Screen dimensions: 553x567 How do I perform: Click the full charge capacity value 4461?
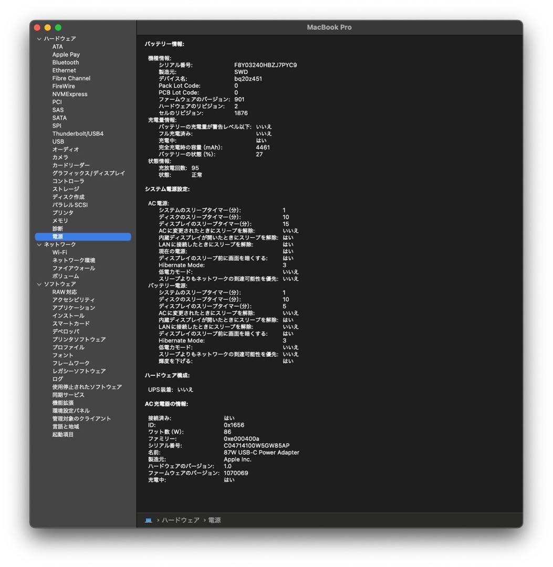pos(263,148)
